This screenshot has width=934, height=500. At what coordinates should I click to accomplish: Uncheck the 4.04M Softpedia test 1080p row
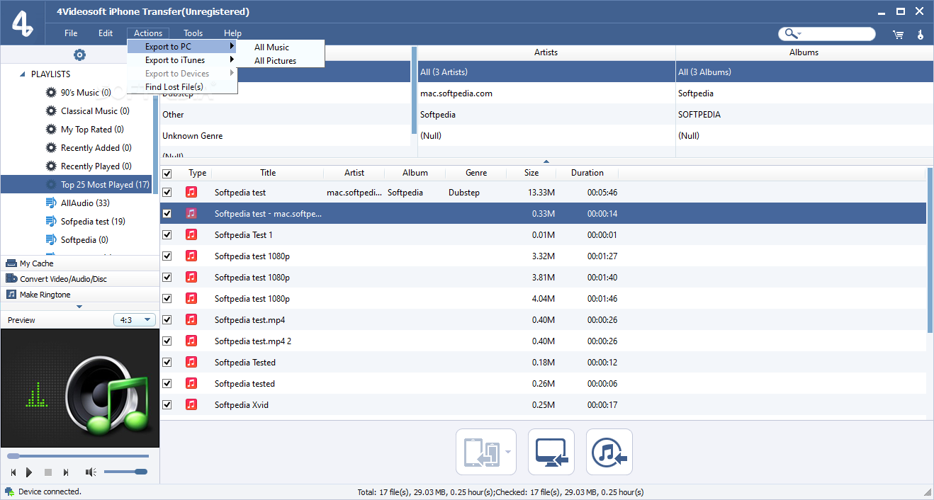pos(167,298)
